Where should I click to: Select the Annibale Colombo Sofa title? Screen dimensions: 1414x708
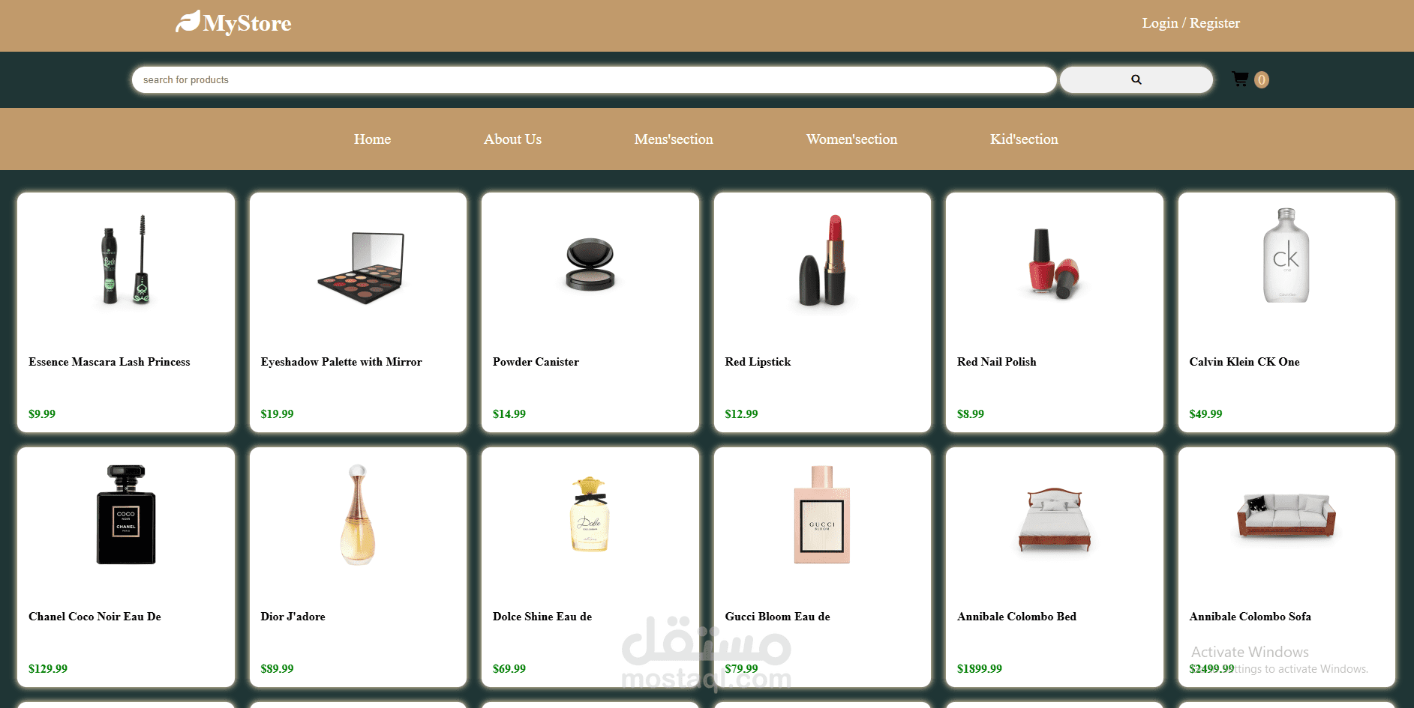(1250, 617)
